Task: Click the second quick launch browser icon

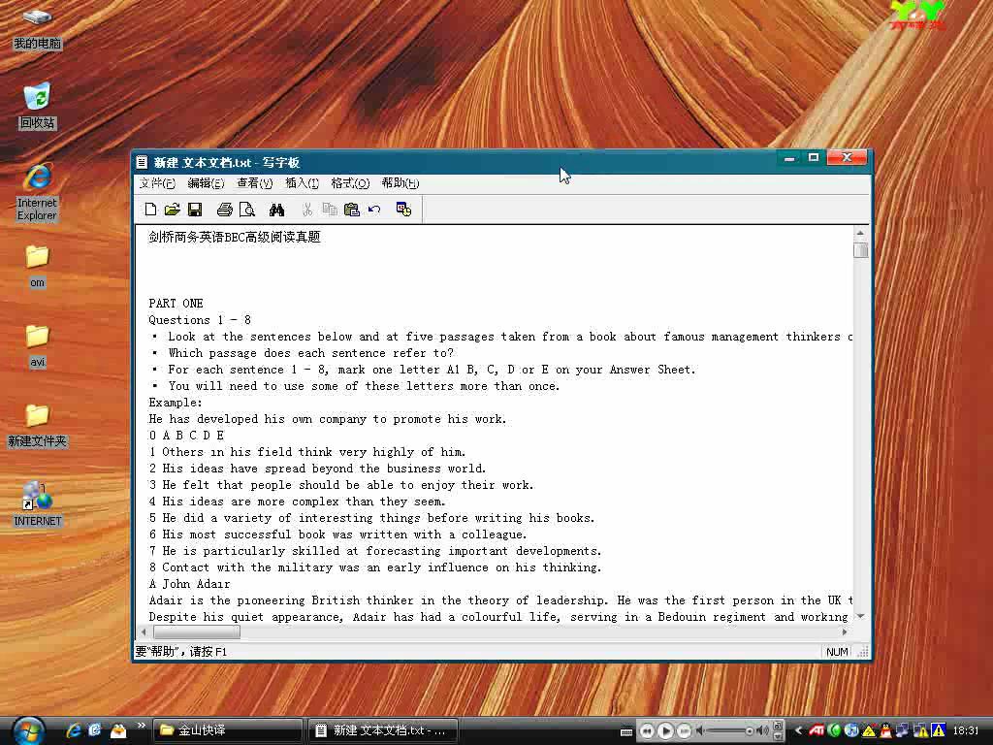Action: (95, 730)
